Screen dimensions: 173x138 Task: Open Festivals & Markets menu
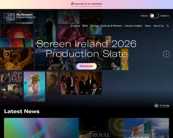(111, 26)
